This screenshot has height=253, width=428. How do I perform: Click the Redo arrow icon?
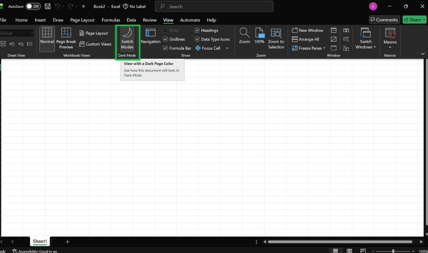coord(70,6)
